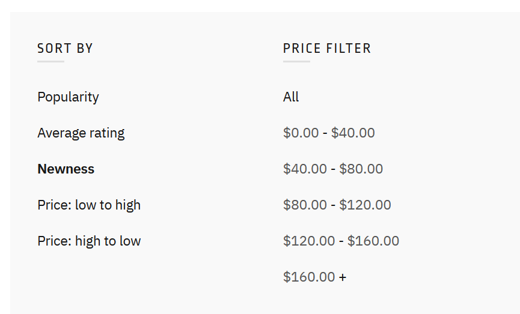Viewport: 520px width, 314px height.
Task: Apply the $160.00 + price filter
Action: point(314,277)
